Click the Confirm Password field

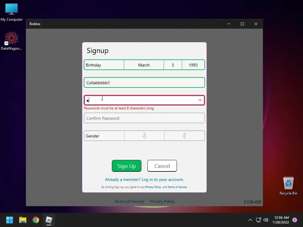coord(144,118)
